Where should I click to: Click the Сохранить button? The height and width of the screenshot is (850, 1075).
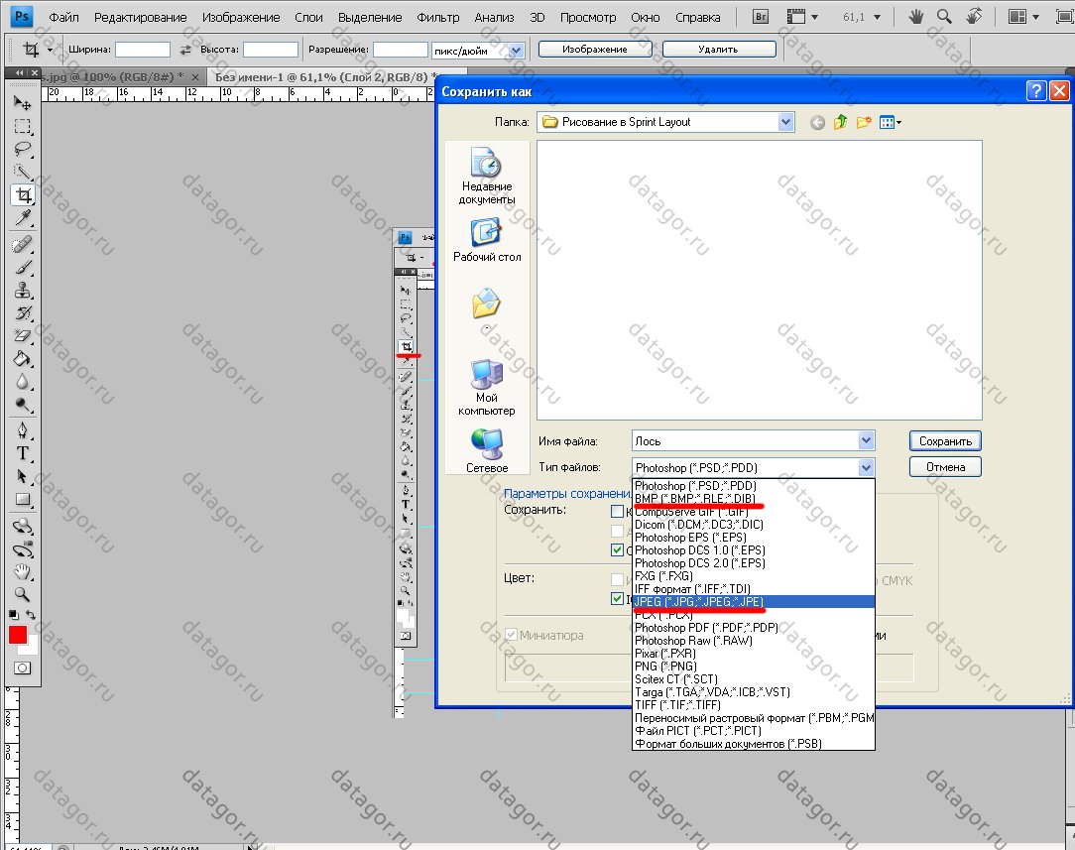click(945, 440)
